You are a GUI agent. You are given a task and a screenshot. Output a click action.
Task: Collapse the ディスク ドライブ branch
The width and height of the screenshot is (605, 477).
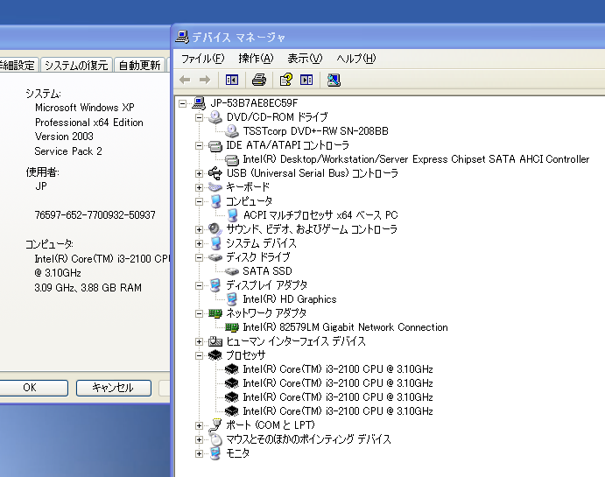(x=199, y=257)
